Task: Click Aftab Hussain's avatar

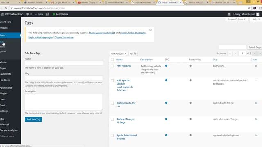Action: (x=258, y=14)
